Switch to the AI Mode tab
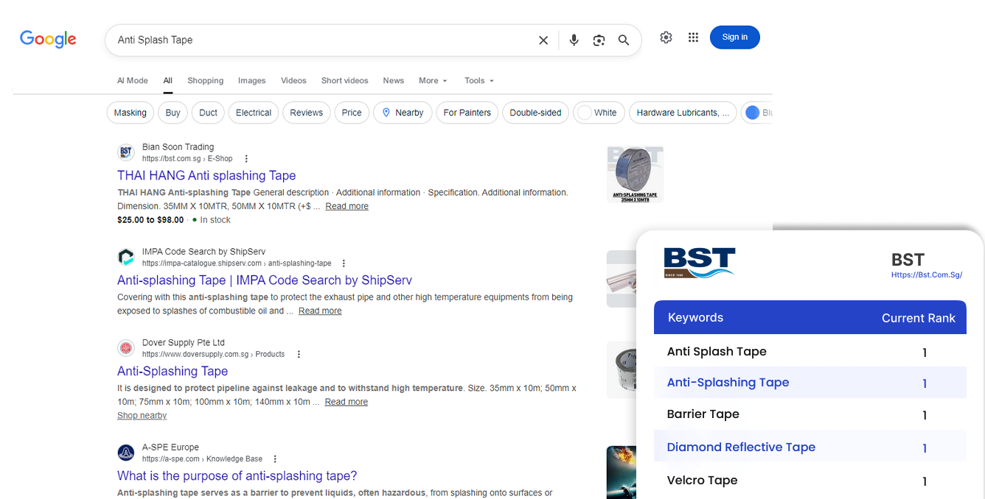985x499 pixels. (x=133, y=81)
